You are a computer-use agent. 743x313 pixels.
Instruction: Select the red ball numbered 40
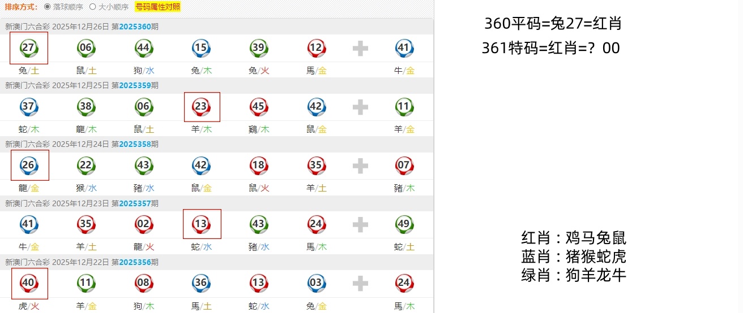[28, 283]
